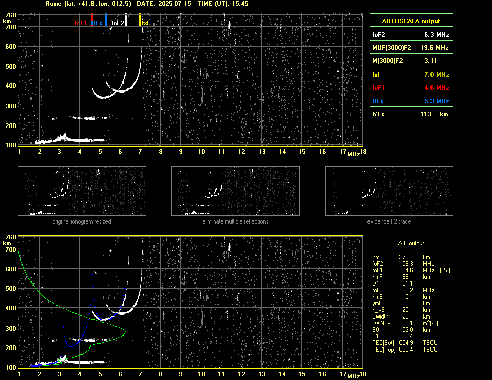Click the caption "original ionogram resized"
This screenshot has height=380, width=492.
pyautogui.click(x=82, y=221)
